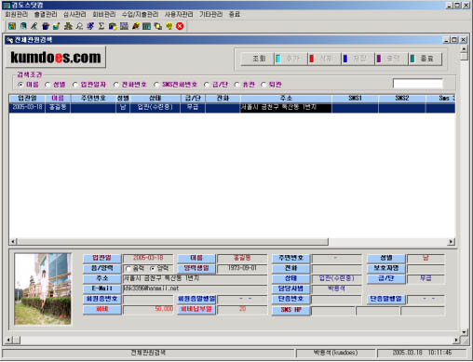Open the 기타관리 menu
Image resolution: width=473 pixels, height=362 pixels.
(211, 15)
